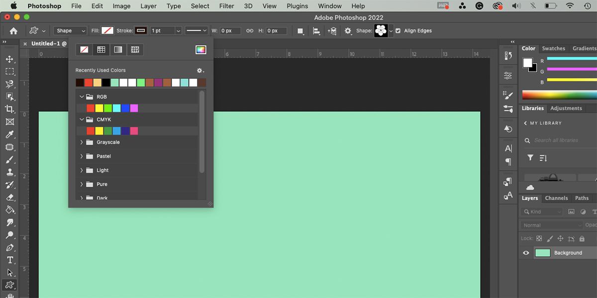597x298 pixels.
Task: Pick the Eyedropper tool
Action: pos(10,134)
